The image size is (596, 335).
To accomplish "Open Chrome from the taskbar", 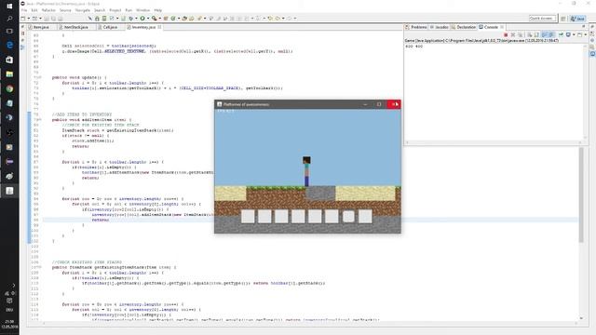I will (9, 88).
